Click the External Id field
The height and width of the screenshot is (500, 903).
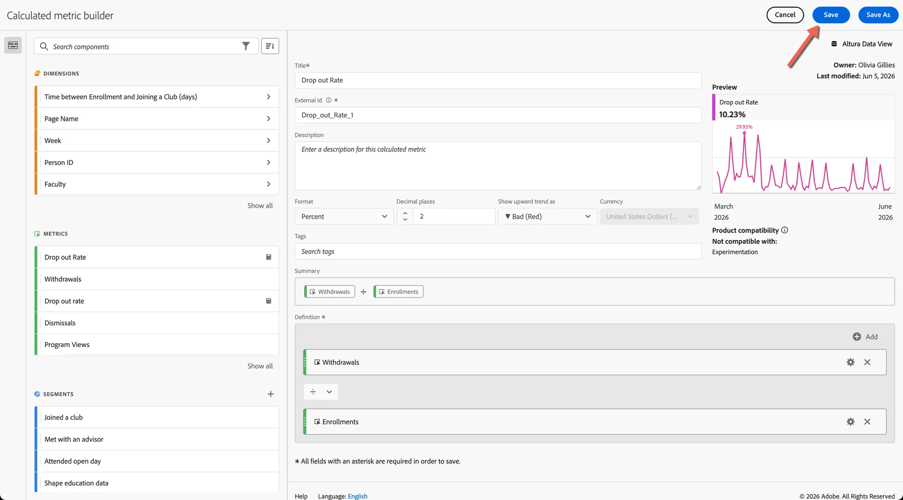498,115
